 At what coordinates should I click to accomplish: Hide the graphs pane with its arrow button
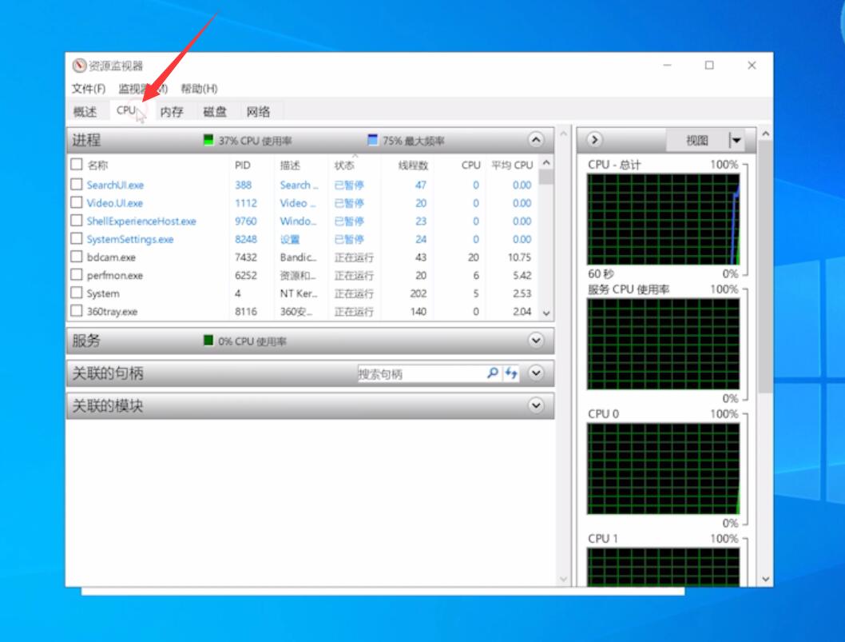(594, 140)
